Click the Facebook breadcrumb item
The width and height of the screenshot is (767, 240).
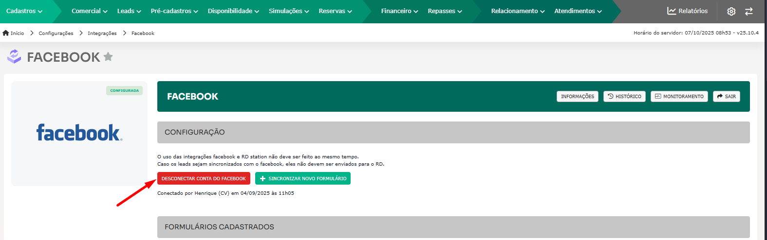click(143, 33)
